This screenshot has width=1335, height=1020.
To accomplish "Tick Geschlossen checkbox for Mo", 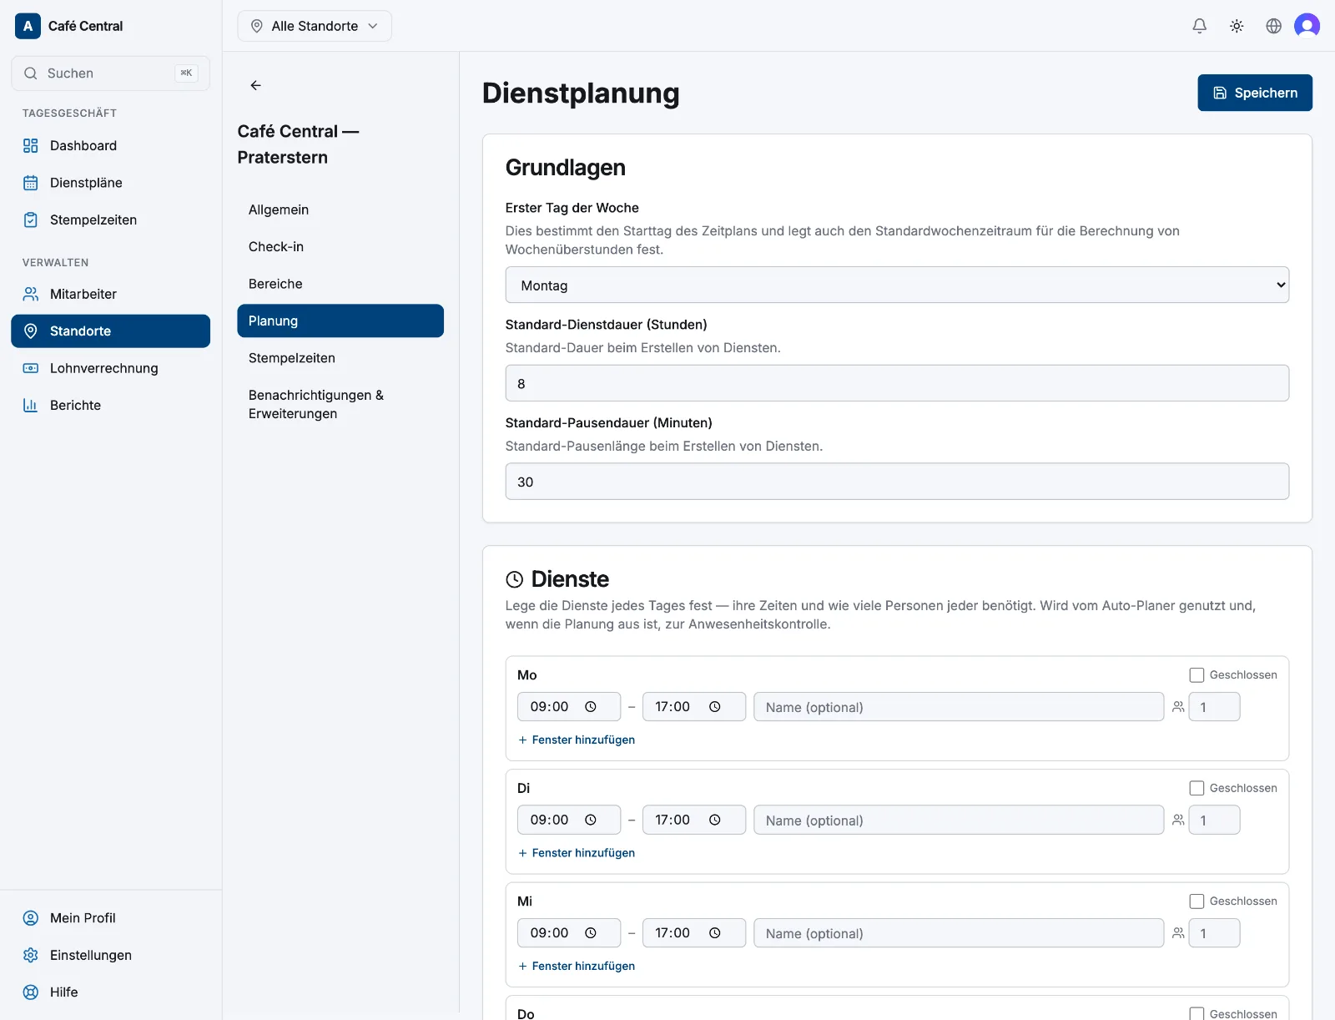I will [x=1196, y=675].
